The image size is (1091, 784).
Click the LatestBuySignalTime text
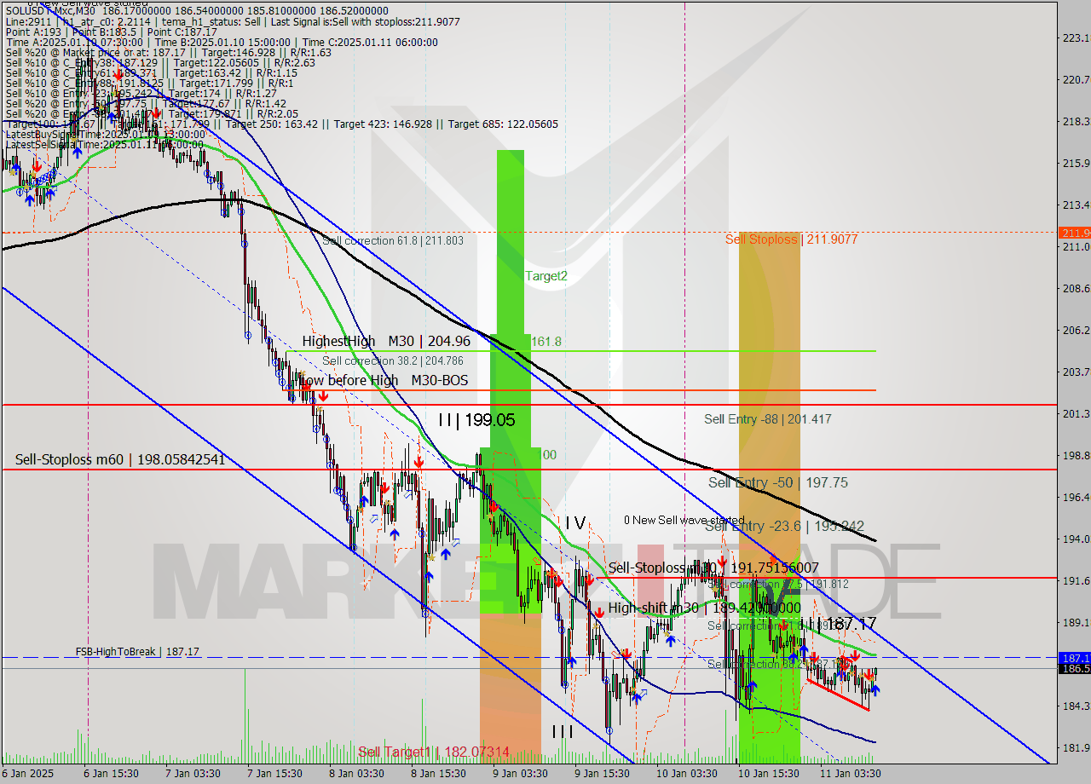(105, 134)
